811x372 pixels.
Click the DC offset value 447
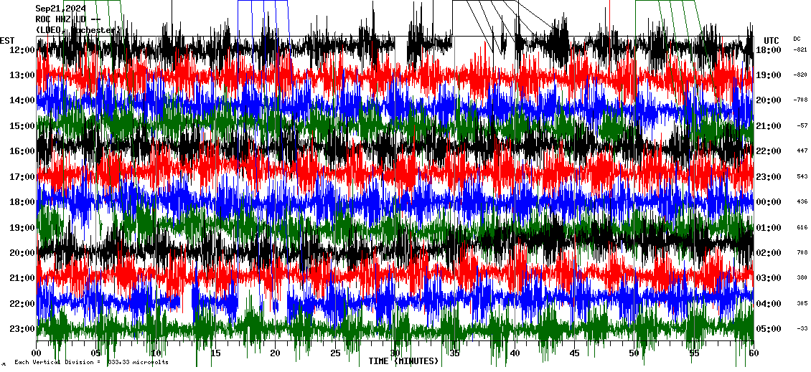pyautogui.click(x=802, y=151)
